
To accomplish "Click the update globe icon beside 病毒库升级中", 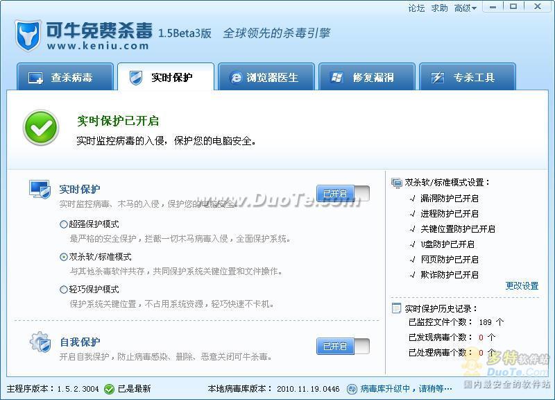I will point(352,389).
